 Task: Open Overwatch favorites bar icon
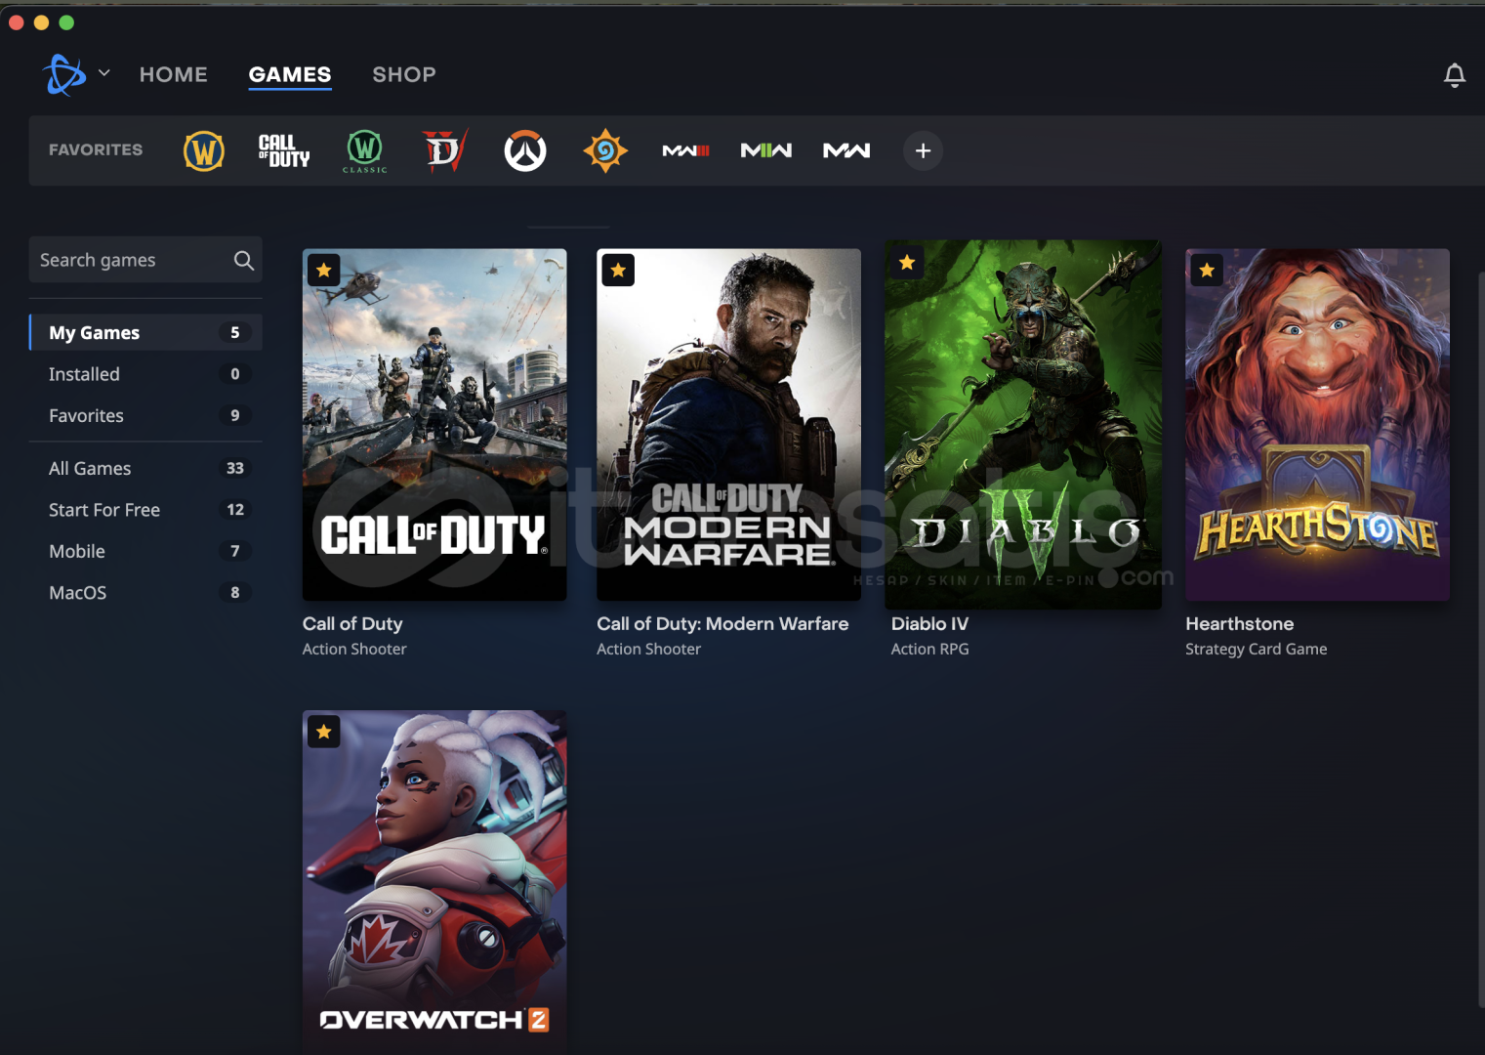click(x=525, y=151)
